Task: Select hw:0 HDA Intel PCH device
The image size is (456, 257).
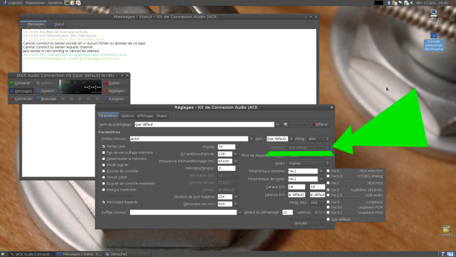Action: [355, 171]
